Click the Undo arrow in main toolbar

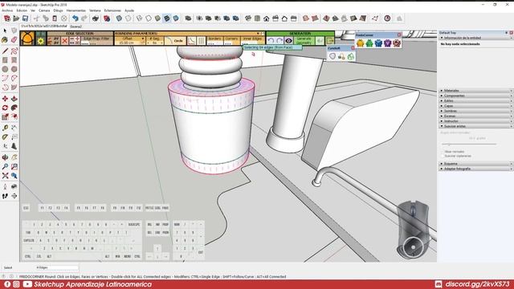[x=75, y=18]
